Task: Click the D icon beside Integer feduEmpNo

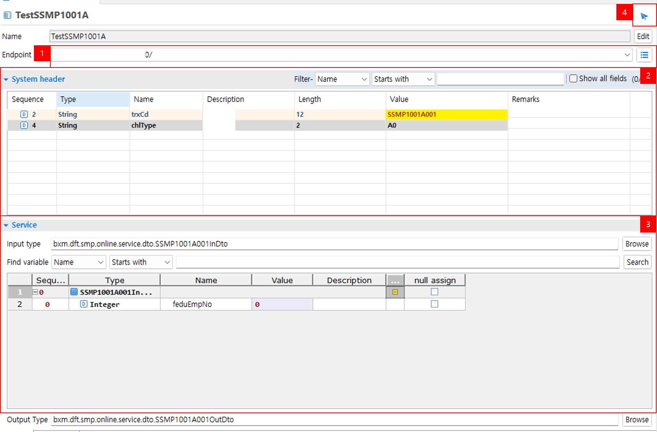Action: (84, 304)
